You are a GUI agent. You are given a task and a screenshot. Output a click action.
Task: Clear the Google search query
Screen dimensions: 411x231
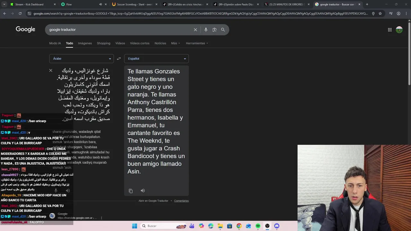click(195, 30)
